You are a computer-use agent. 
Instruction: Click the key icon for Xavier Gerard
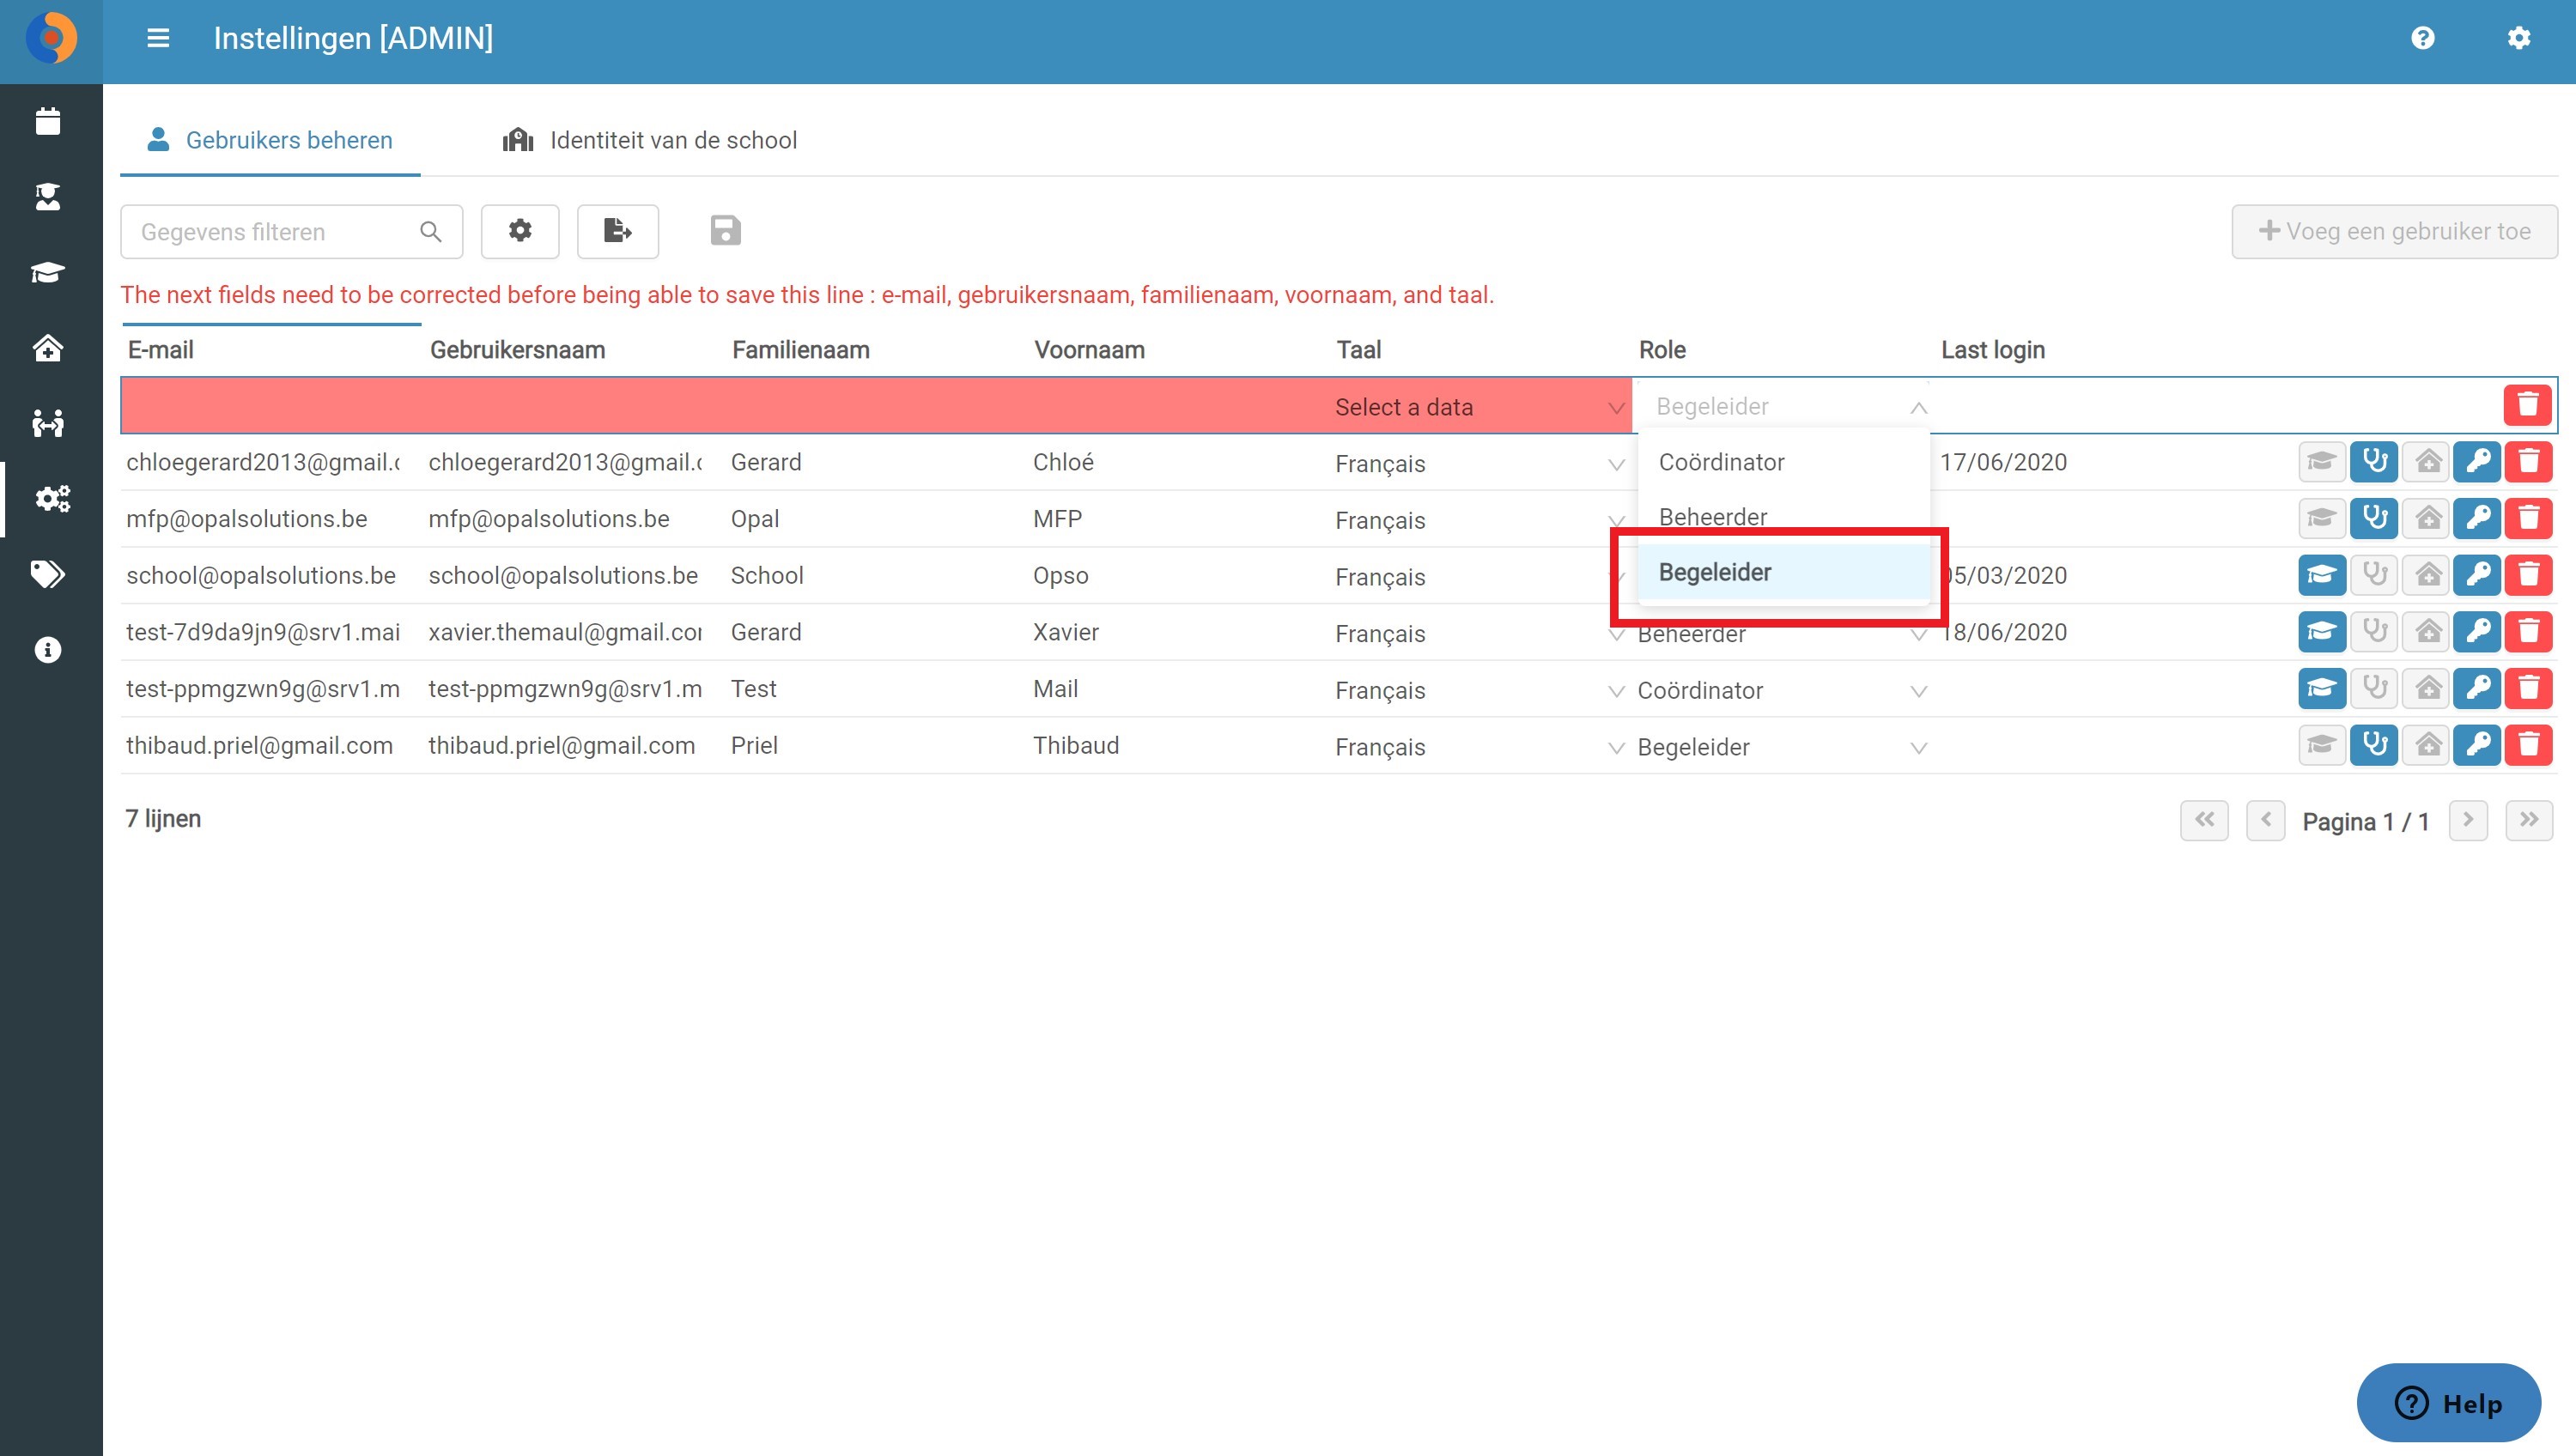click(2477, 632)
